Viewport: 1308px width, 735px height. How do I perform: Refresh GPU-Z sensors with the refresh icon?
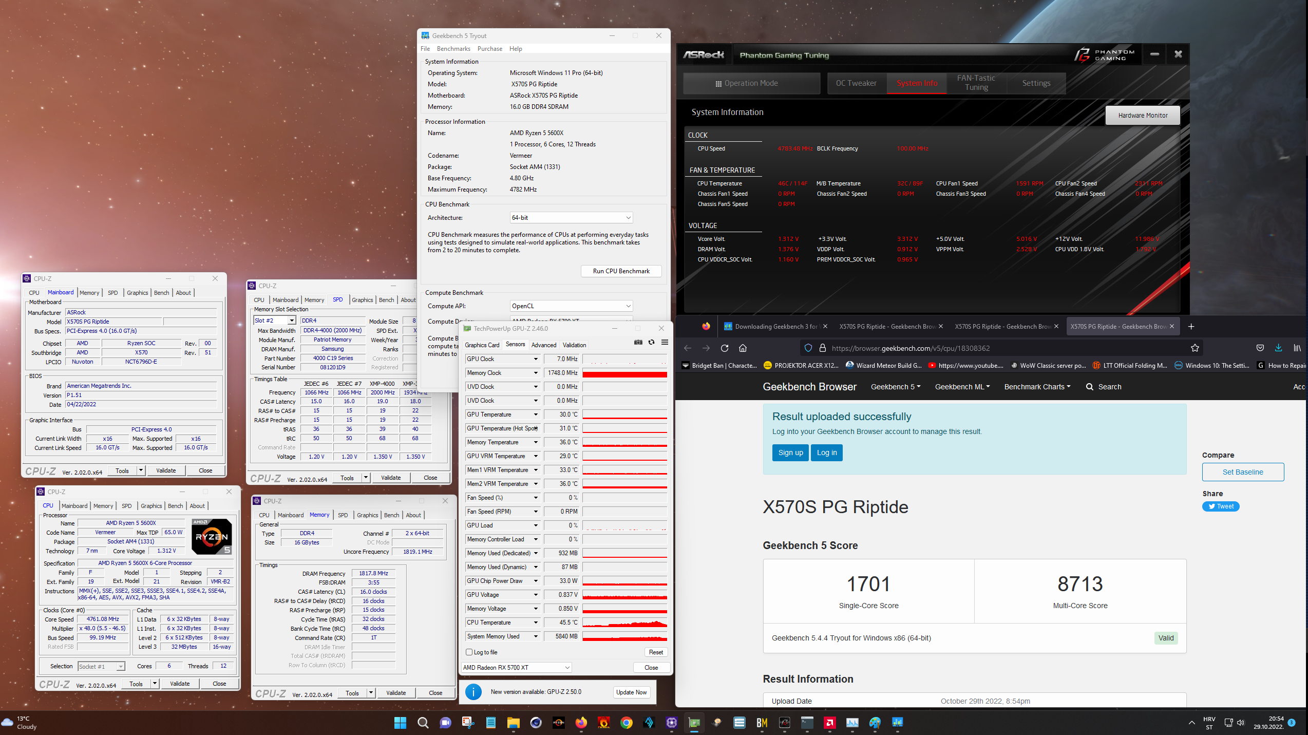651,343
